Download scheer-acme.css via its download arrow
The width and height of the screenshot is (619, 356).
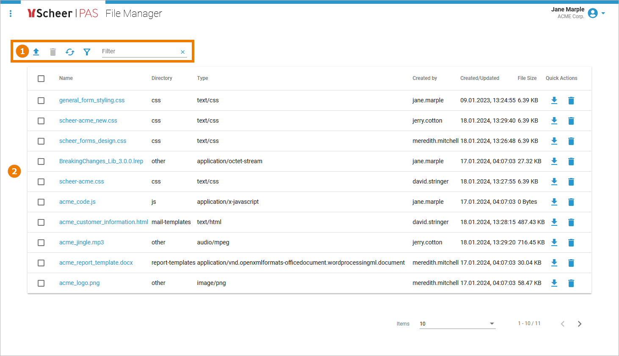(554, 181)
